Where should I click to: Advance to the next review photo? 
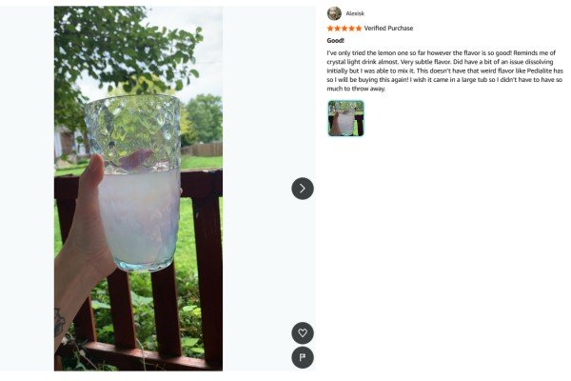click(x=303, y=189)
